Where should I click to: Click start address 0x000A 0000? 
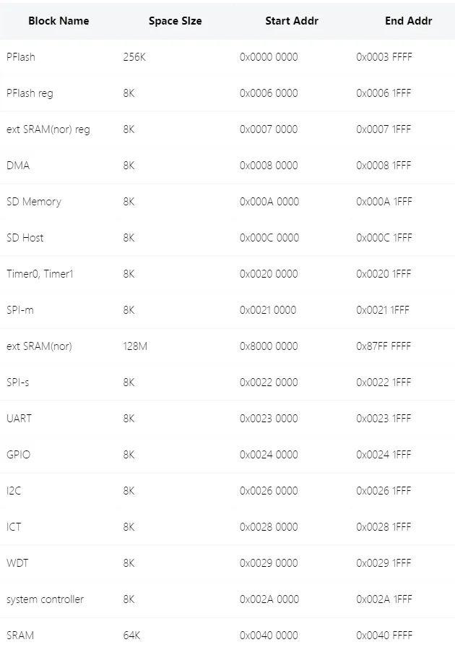(269, 202)
